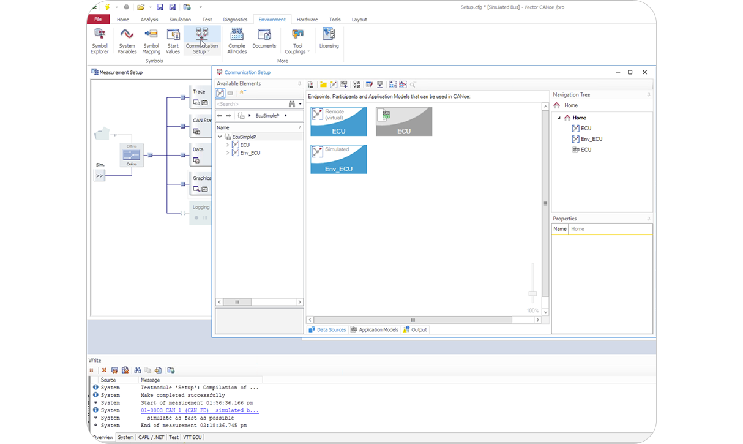
Task: Click the zoom slider handle in Communication Setup
Action: pyautogui.click(x=532, y=294)
